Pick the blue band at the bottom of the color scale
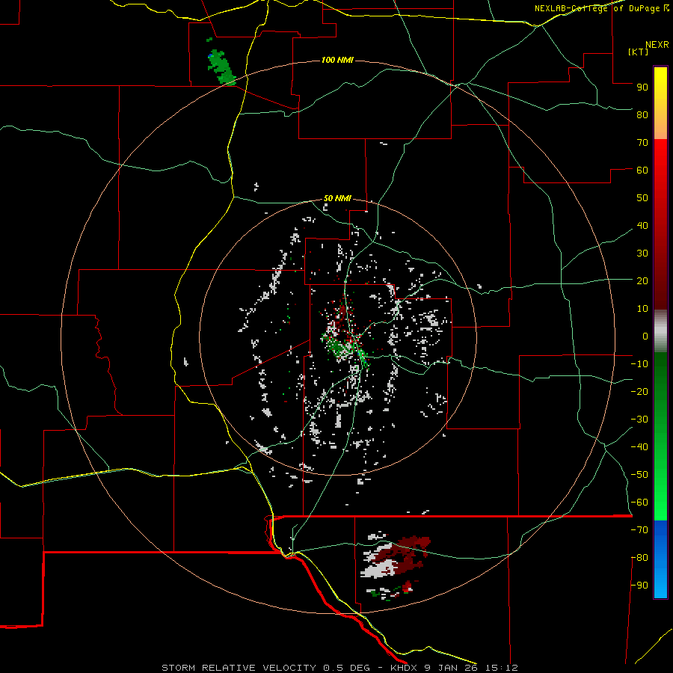This screenshot has height=673, width=673. coord(660,559)
